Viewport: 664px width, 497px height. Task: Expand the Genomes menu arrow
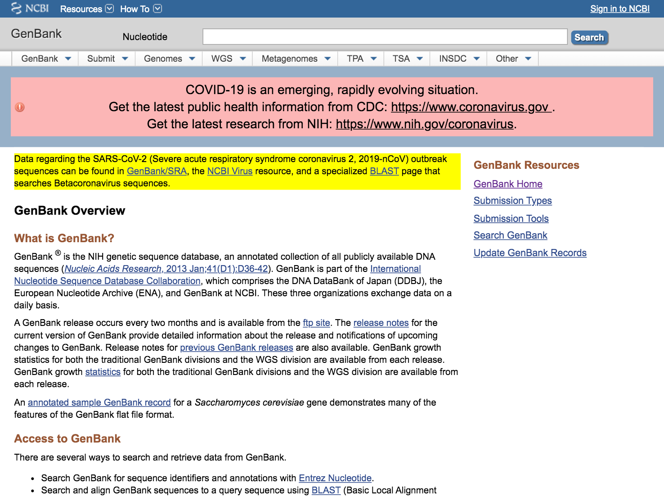192,59
